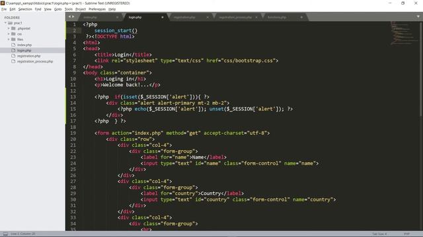
Task: Open the Preferences menu
Action: click(x=97, y=9)
